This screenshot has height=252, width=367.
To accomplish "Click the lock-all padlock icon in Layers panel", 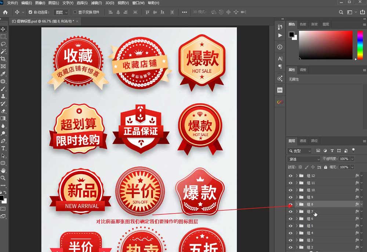I will click(x=326, y=167).
